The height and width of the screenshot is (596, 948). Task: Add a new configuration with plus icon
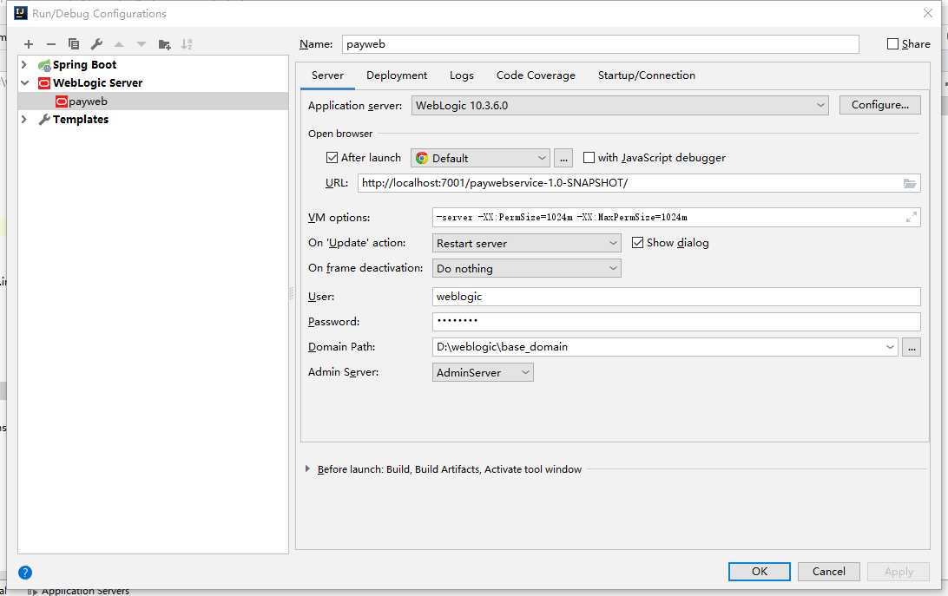29,44
